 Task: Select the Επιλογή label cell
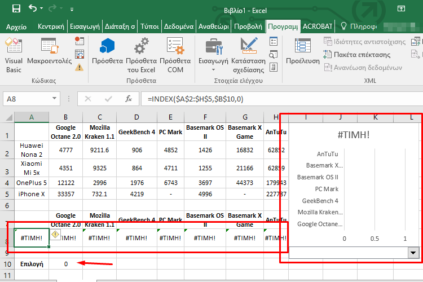pos(32,264)
